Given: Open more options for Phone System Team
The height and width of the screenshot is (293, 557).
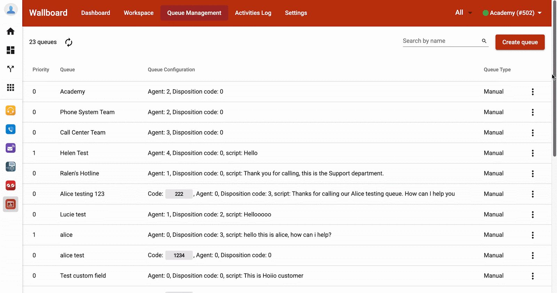Looking at the screenshot, I should (x=533, y=112).
